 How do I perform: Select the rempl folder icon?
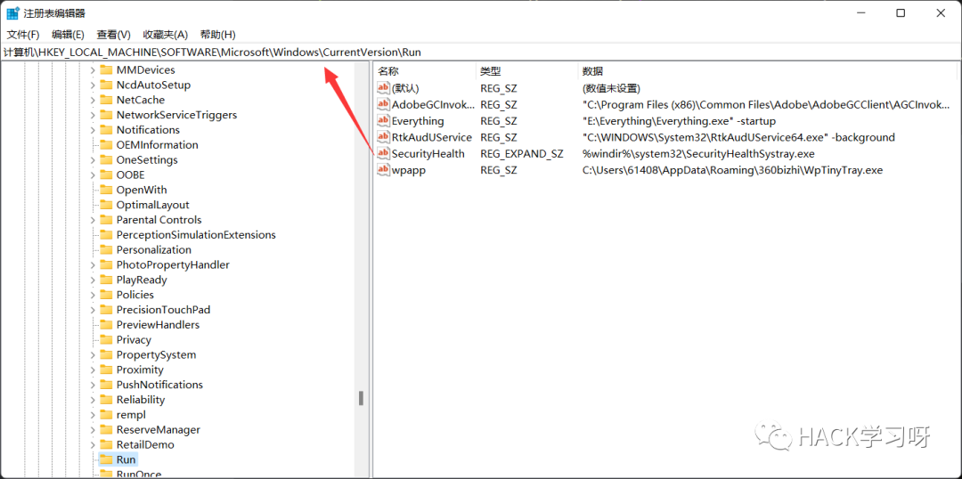(106, 415)
